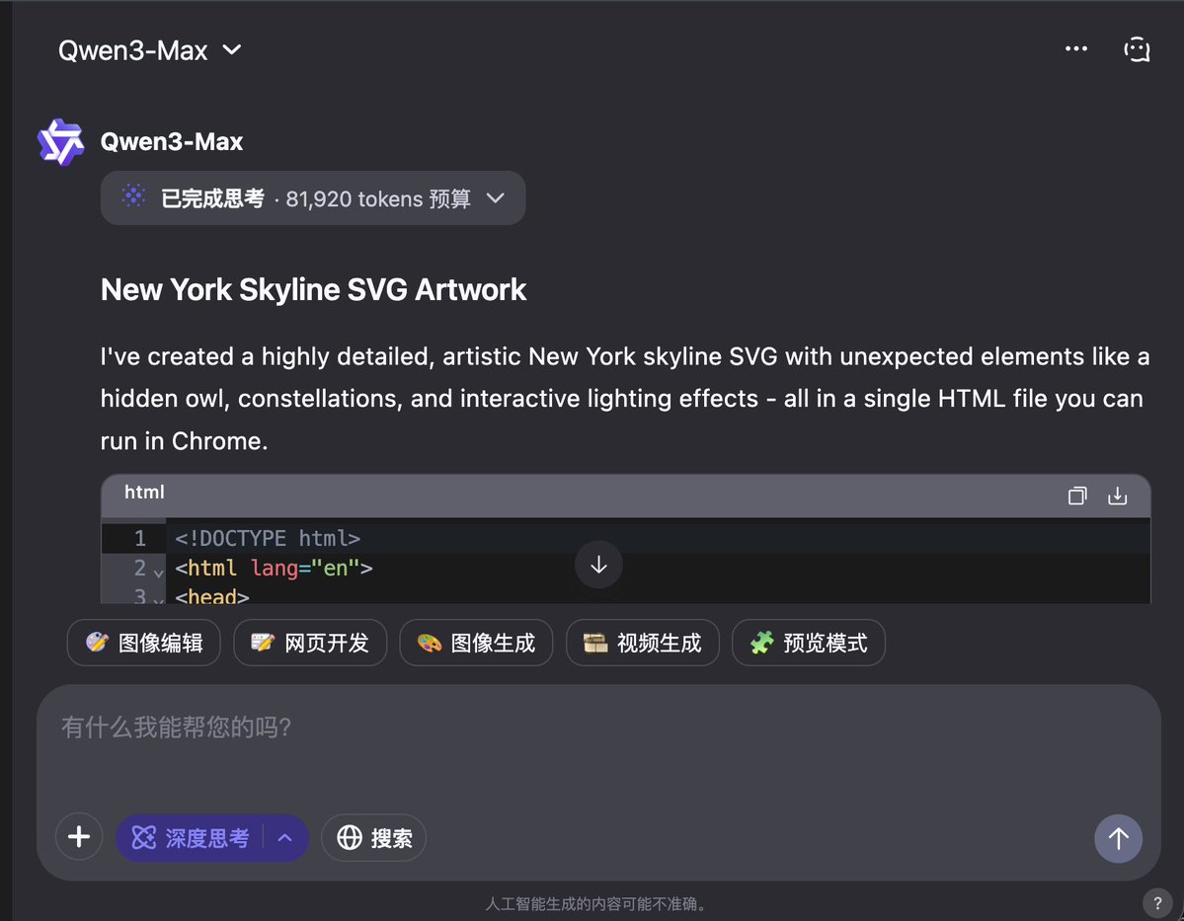The image size is (1184, 921).
Task: Open the 深度思考 chevron dropdown
Action: click(x=285, y=837)
